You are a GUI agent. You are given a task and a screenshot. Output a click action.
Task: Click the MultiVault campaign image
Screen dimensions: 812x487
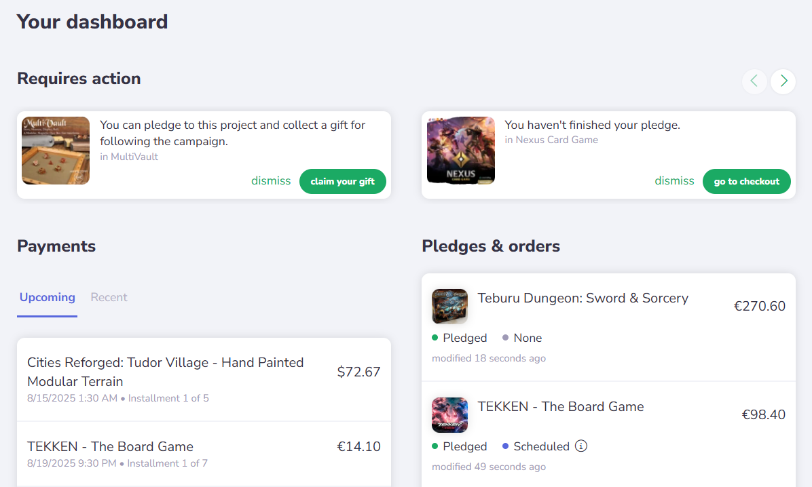[x=55, y=151]
